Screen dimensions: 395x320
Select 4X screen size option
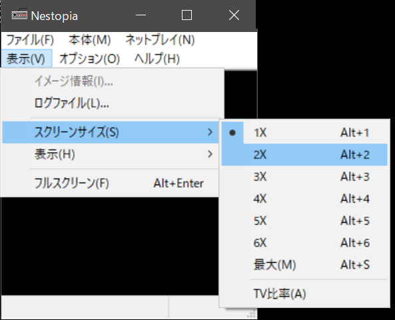tap(304, 199)
